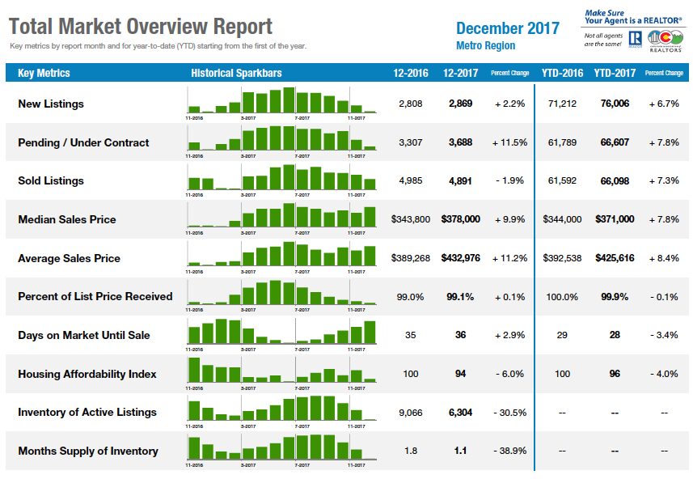The height and width of the screenshot is (479, 693).
Task: Click the Pending / Under Contract row label
Action: pos(83,142)
